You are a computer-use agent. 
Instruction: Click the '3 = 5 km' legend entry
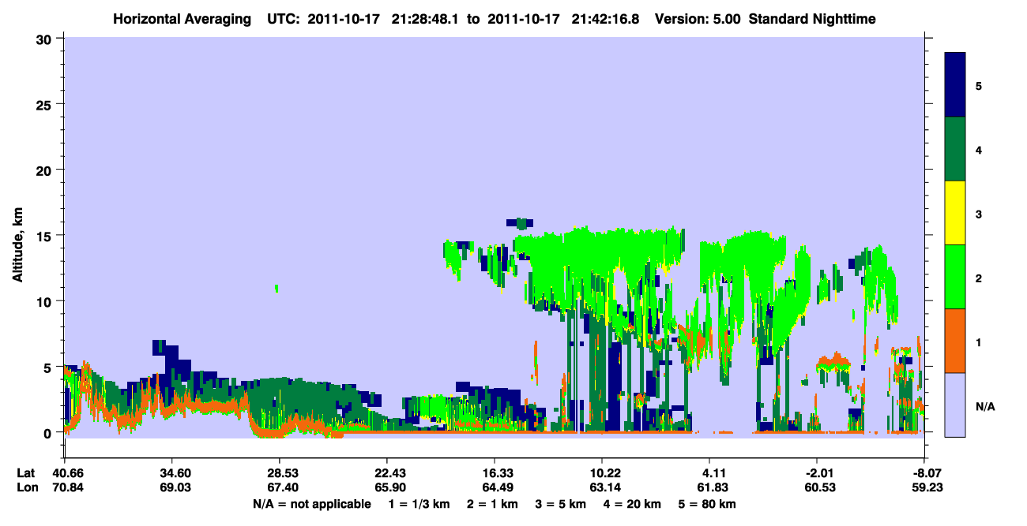point(562,504)
